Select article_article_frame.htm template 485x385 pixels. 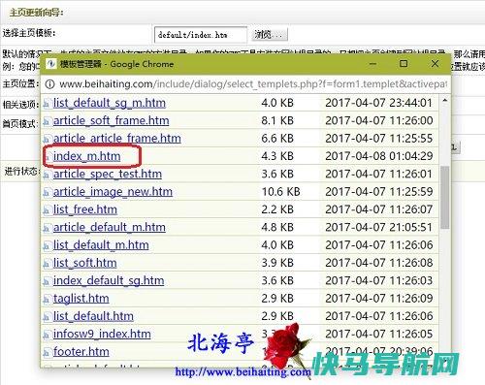tap(116, 139)
